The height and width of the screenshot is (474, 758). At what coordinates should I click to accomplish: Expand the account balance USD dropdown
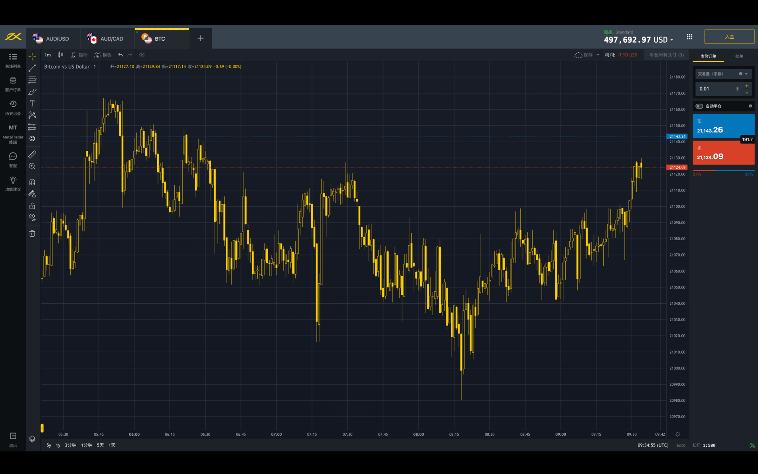(x=672, y=40)
